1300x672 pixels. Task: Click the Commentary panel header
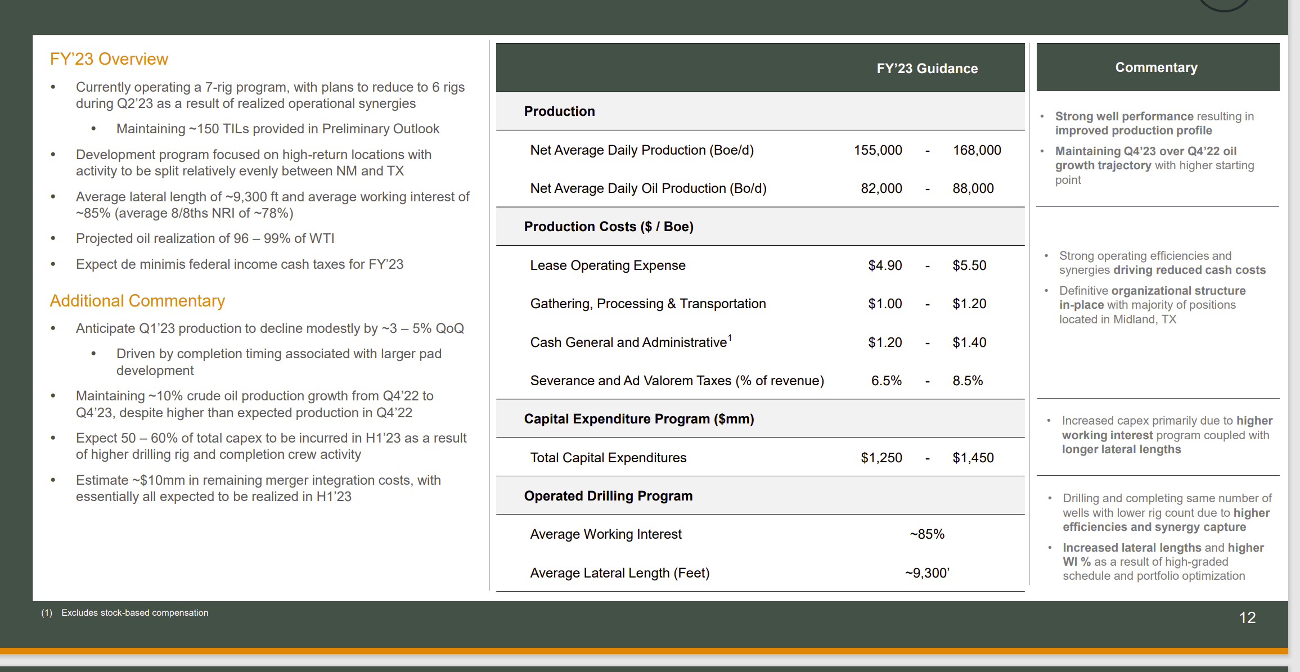pyautogui.click(x=1158, y=67)
